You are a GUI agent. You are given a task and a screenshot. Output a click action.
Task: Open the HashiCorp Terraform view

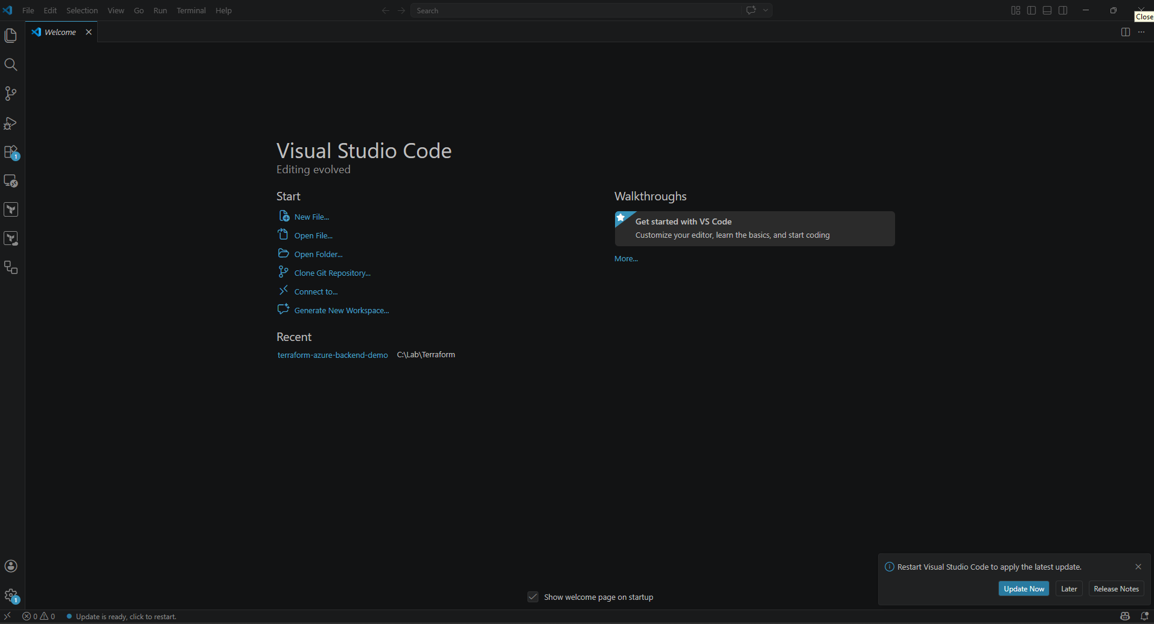11,209
